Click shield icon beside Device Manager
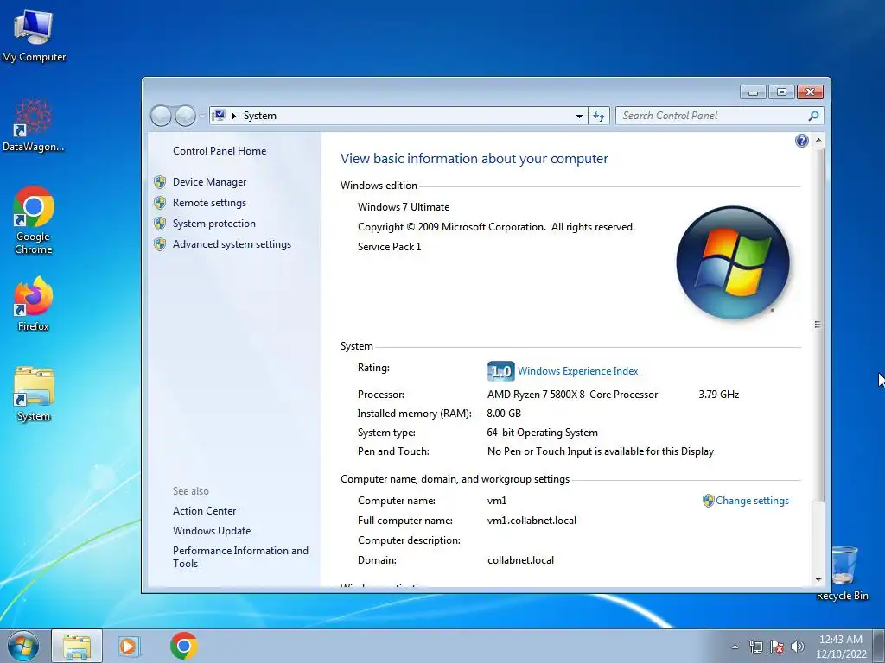 (160, 182)
